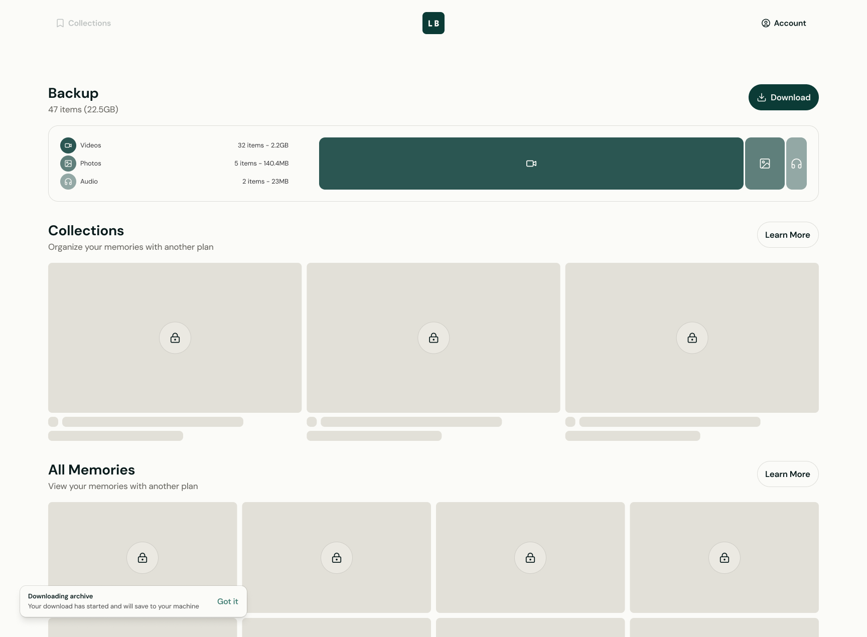Click the lock icon on third collection card

[692, 338]
